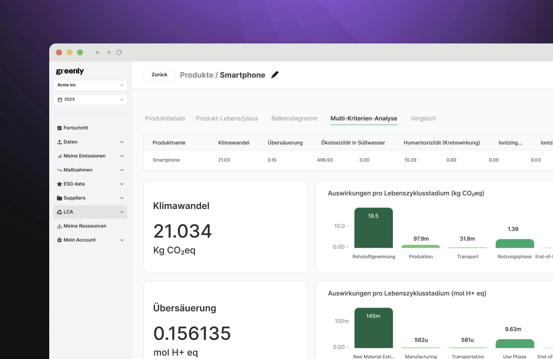This screenshot has height=359, width=553.
Task: Click the LCA recycle icon
Action: tap(59, 212)
